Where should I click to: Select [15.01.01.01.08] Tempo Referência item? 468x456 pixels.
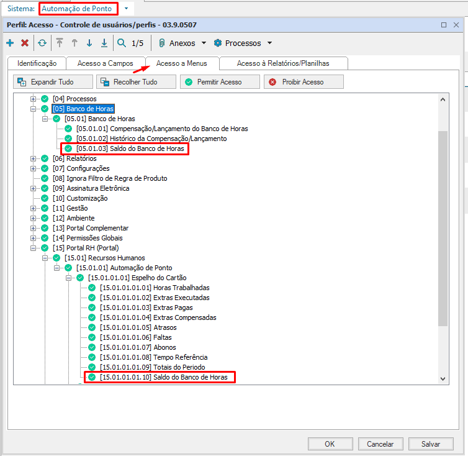tap(153, 357)
